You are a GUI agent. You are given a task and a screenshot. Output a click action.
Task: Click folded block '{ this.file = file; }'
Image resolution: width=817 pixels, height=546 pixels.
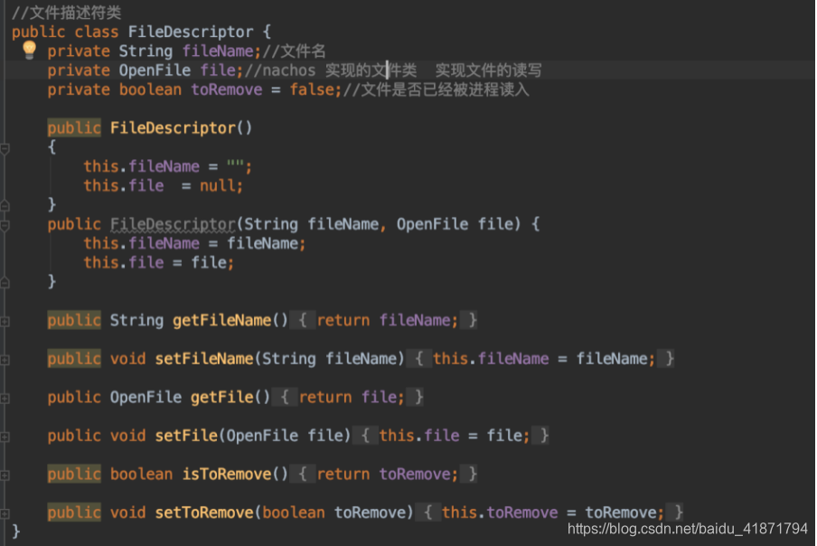tap(451, 436)
